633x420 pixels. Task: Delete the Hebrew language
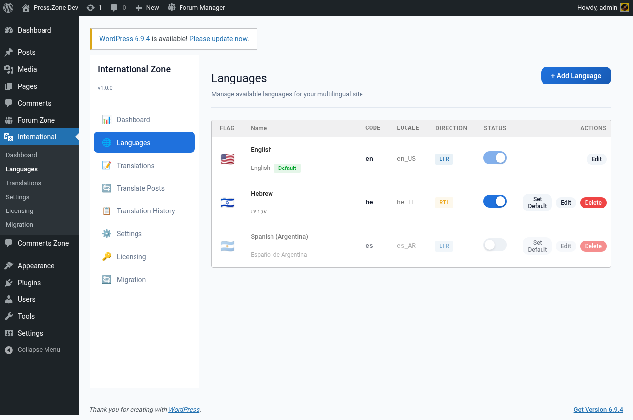593,203
